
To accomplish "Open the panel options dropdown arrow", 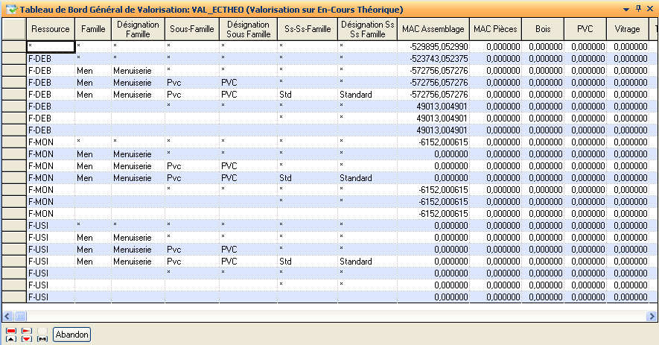I will click(626, 9).
